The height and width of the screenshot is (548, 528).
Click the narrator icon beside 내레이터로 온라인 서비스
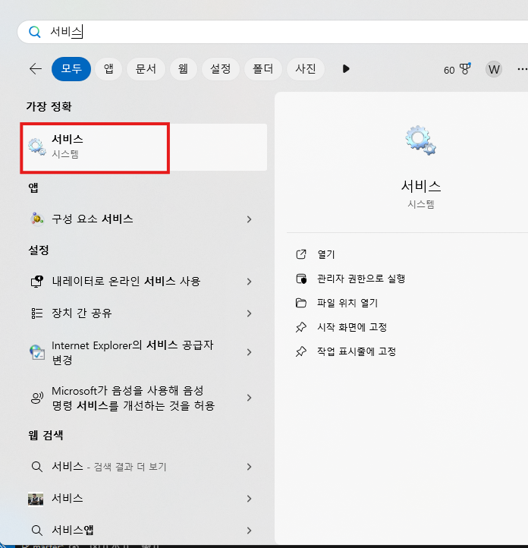[x=37, y=282]
